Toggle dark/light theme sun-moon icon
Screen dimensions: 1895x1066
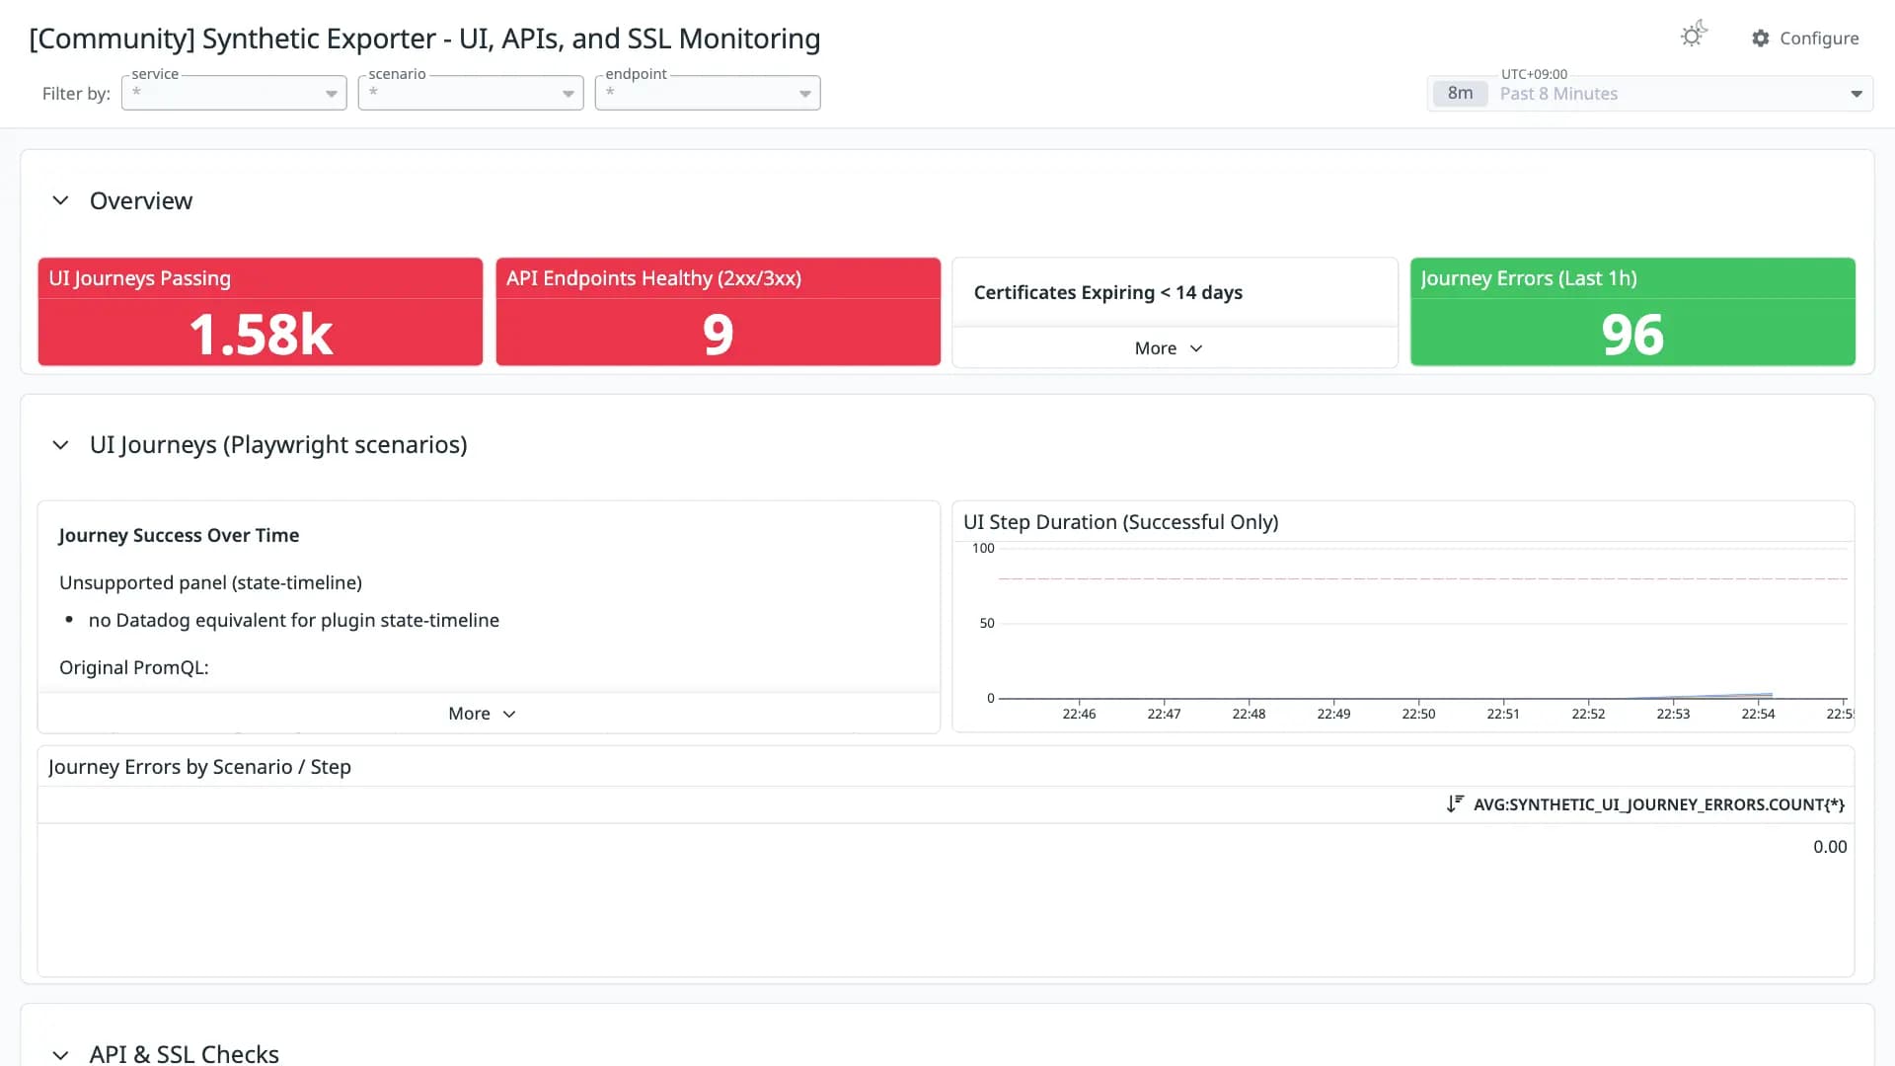(1694, 36)
